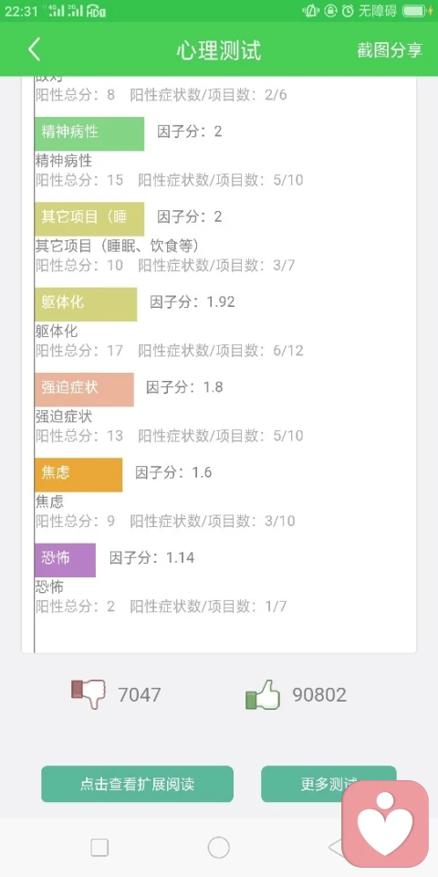
Task: Tap the 心理测试 page title
Action: point(219,50)
